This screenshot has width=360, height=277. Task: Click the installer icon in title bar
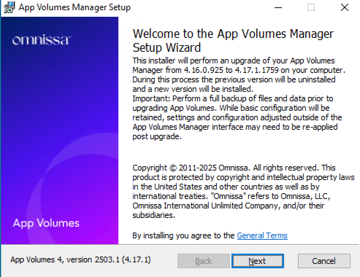[9, 7]
